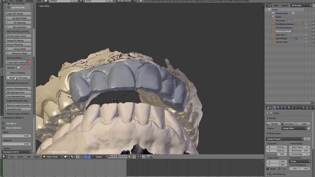Click the Set Splint Model button
Viewport: 315px width, 177px height.
[18, 18]
